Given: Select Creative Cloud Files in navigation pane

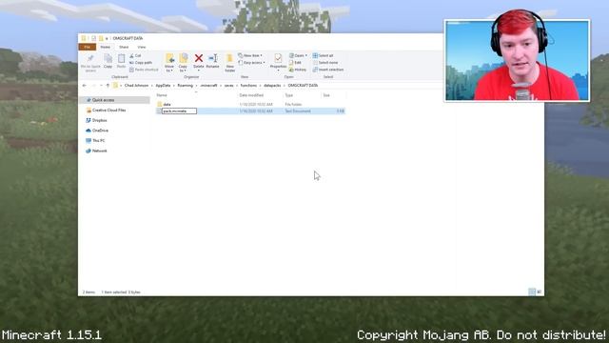Looking at the screenshot, I should point(108,111).
